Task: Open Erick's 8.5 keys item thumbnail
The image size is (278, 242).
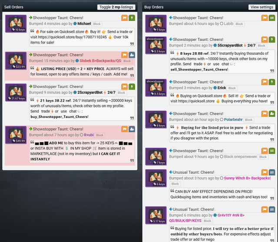Action: (156, 88)
